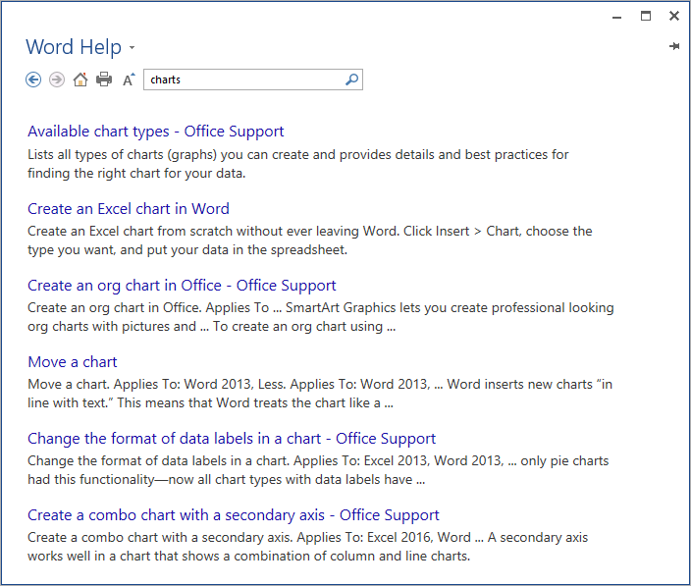
Task: Click text 'Lists all types of charts (graphs)'
Action: pyautogui.click(x=122, y=155)
